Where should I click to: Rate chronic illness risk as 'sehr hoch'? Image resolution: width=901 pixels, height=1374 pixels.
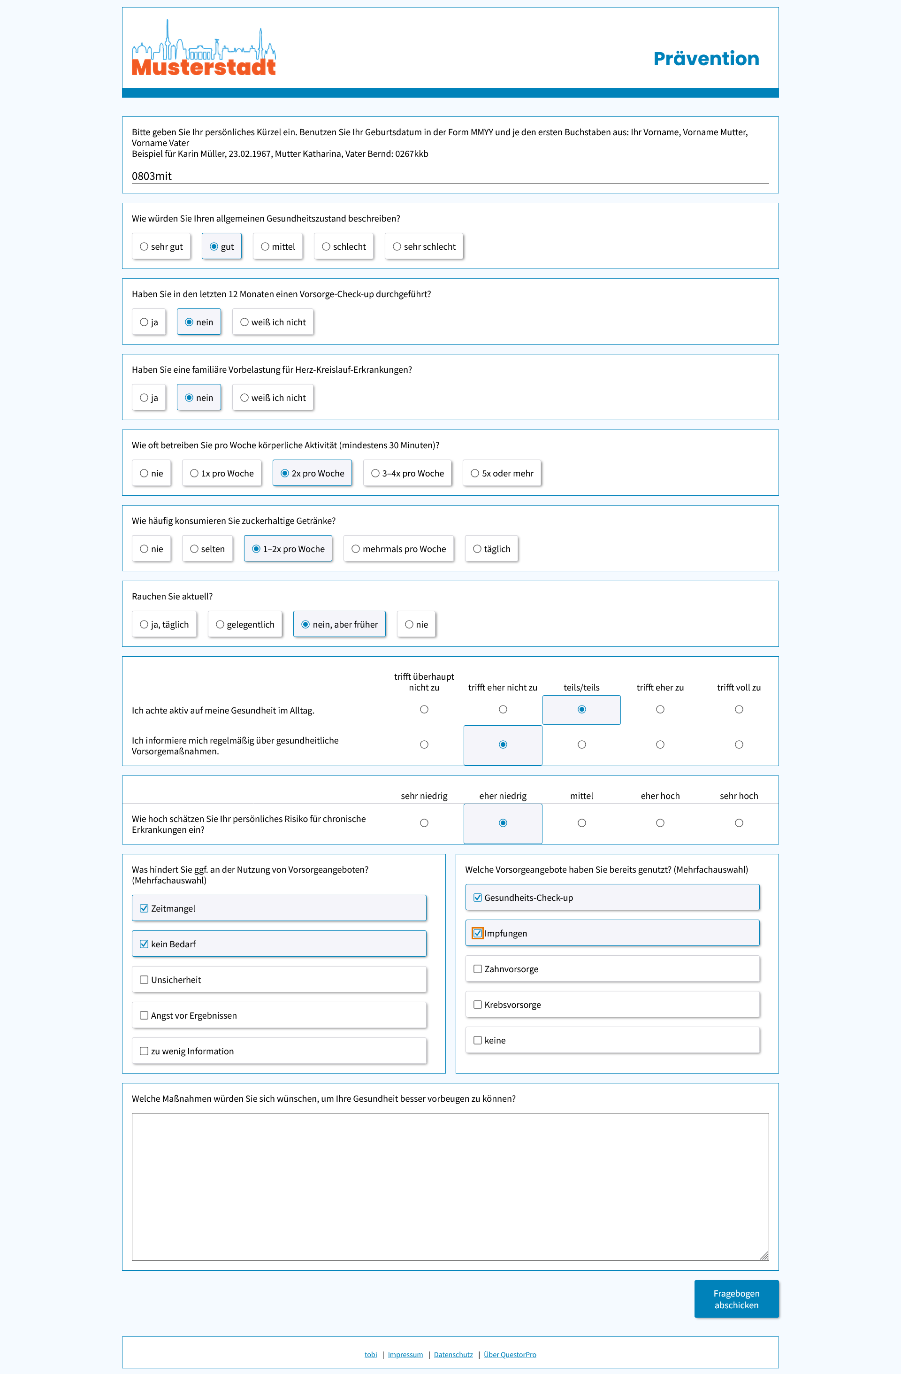739,823
